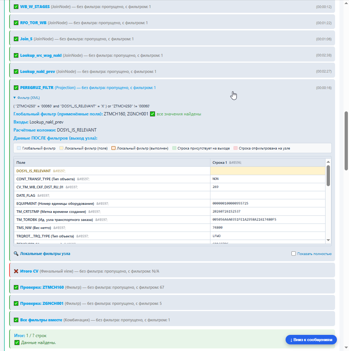349x351 pixels.
Task: Click value cell LFWO
Action: (x=268, y=236)
